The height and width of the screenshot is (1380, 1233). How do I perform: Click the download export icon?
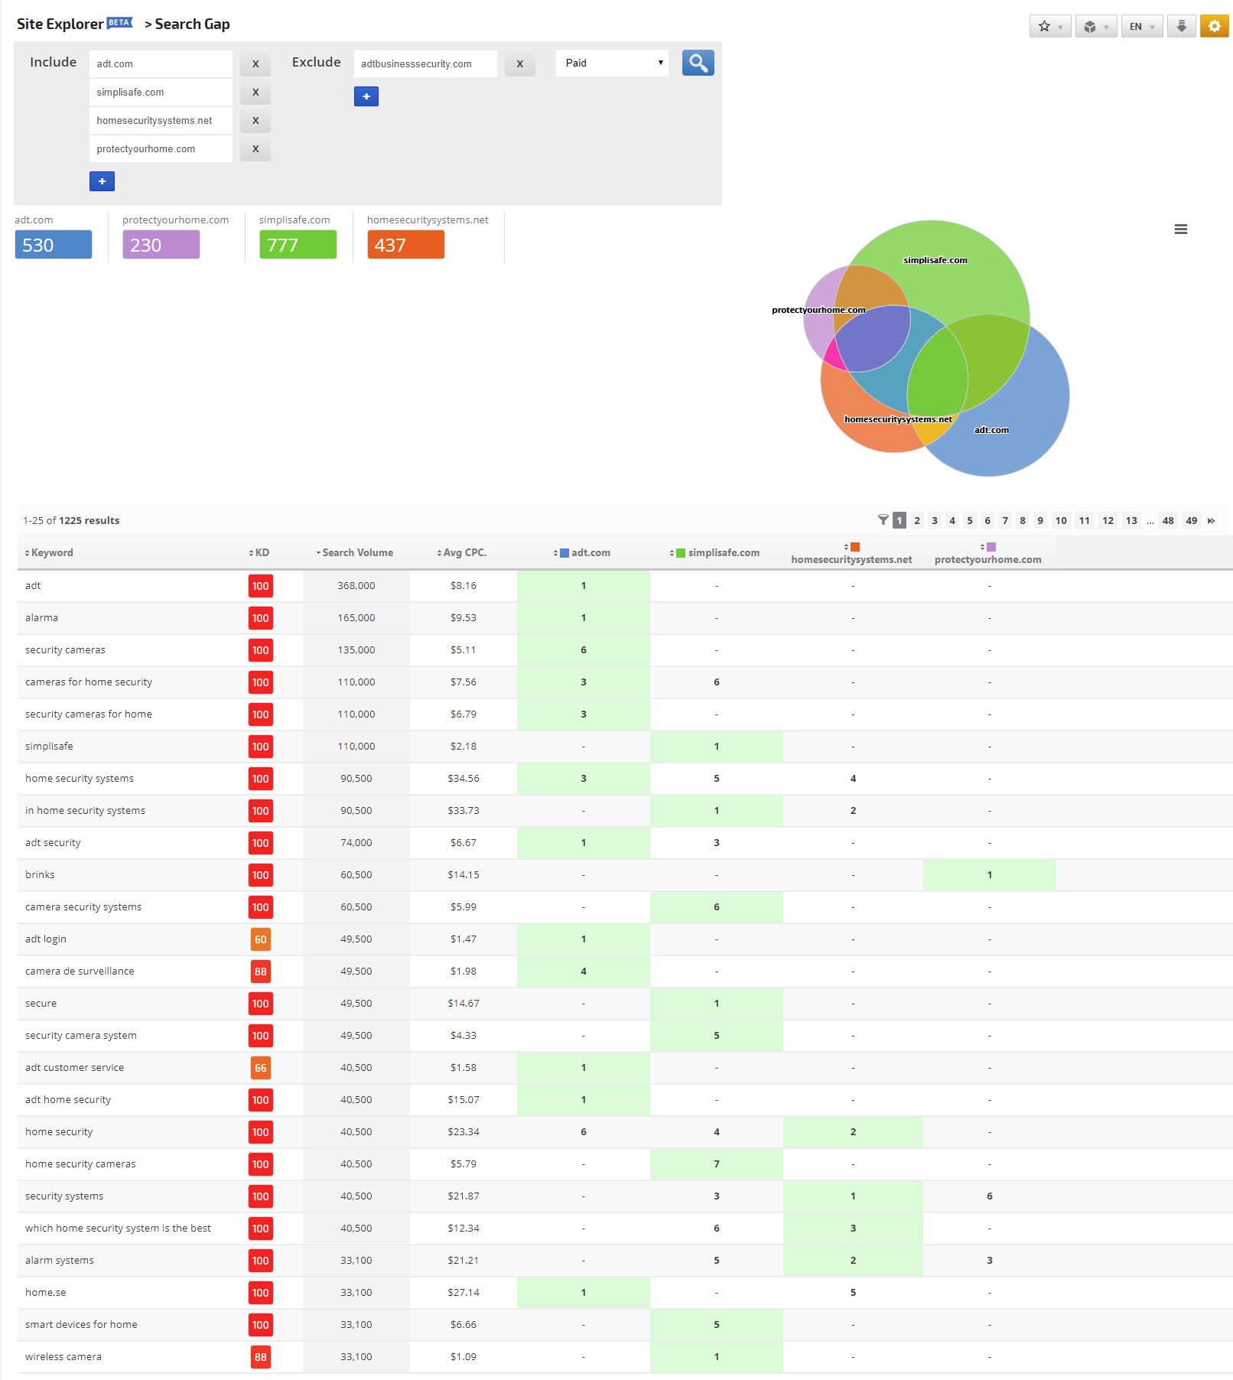1182,27
